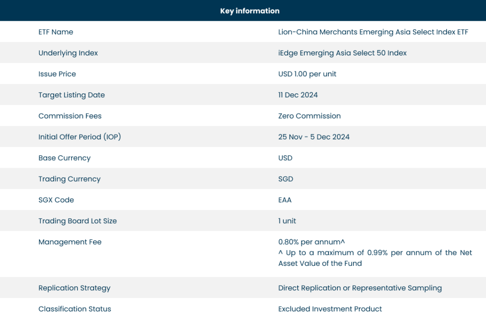Select the 25 Nov - 5 Dec 2024 range
Screen dimensions: 486x319
click(x=314, y=137)
